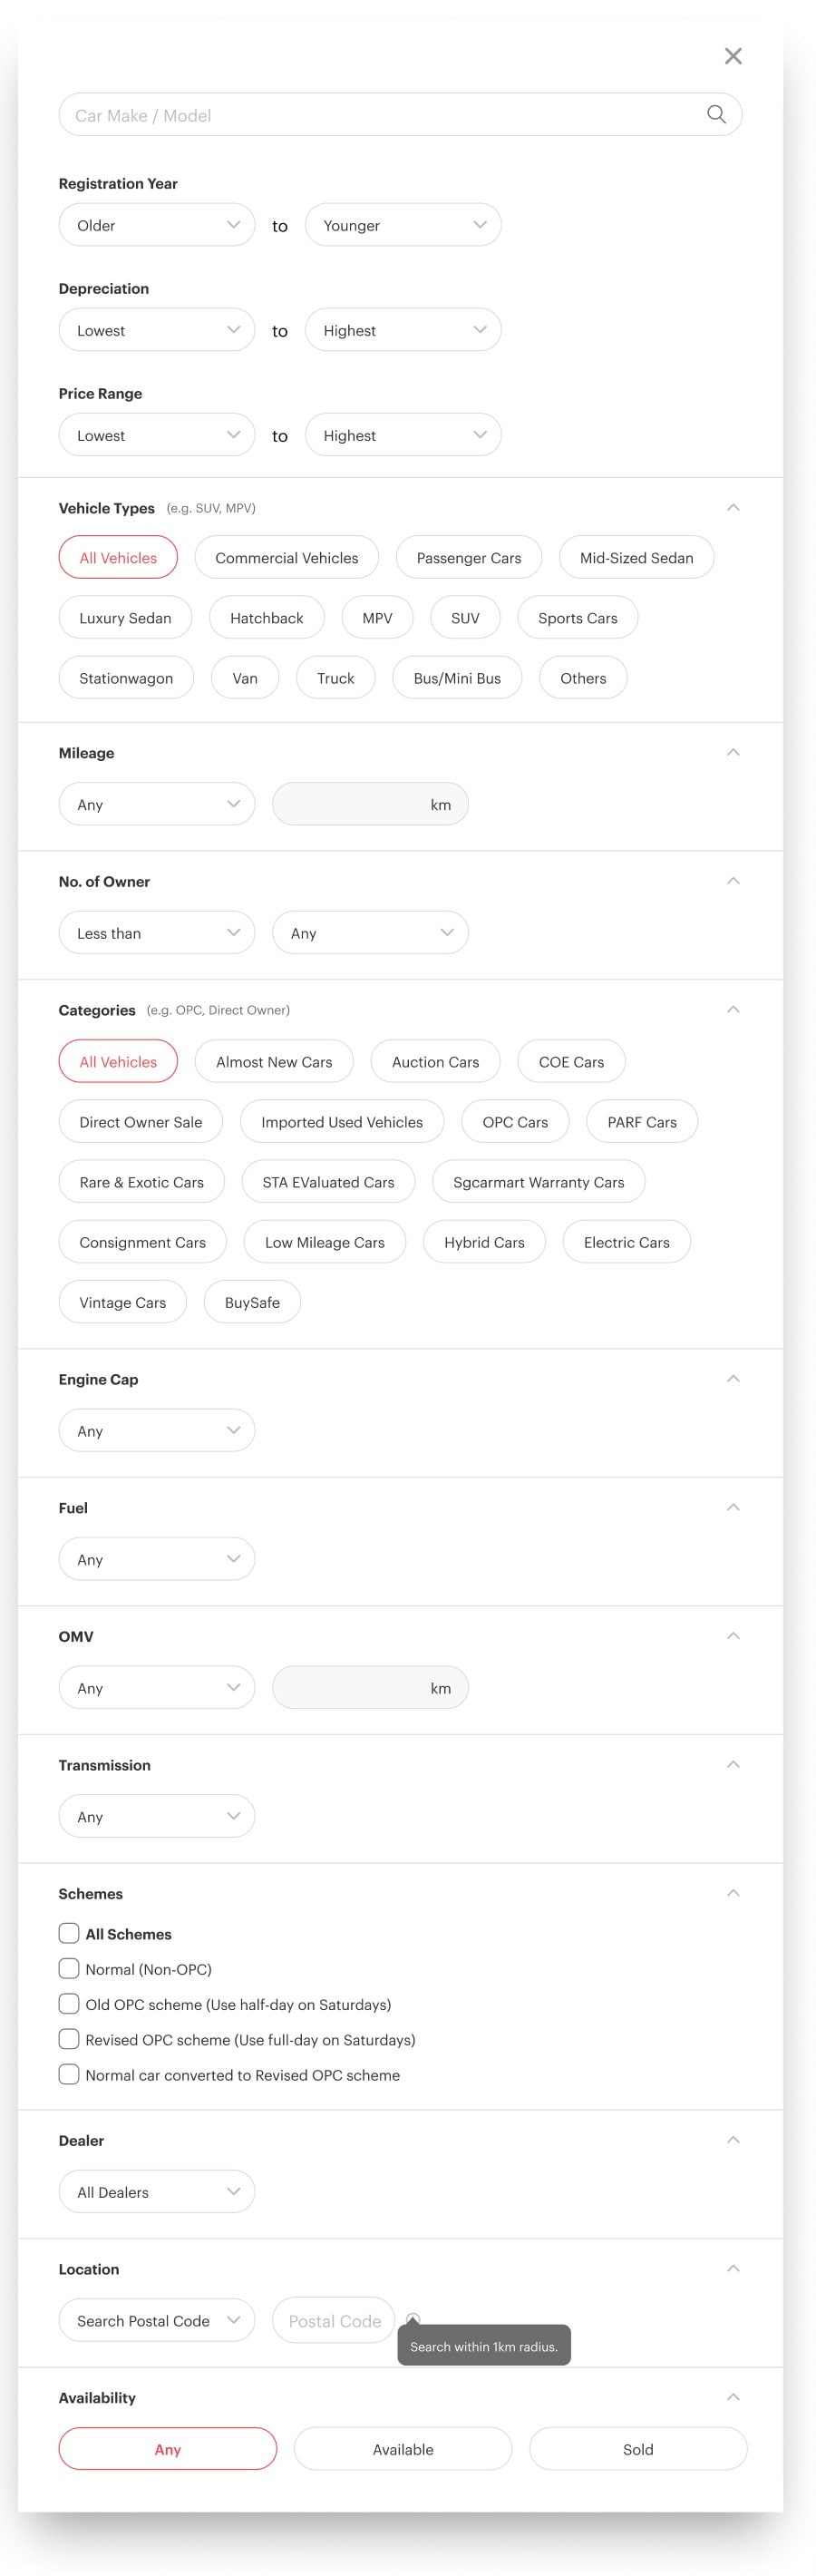The image size is (816, 2576).
Task: Select Commercial Vehicles type chip
Action: point(287,557)
